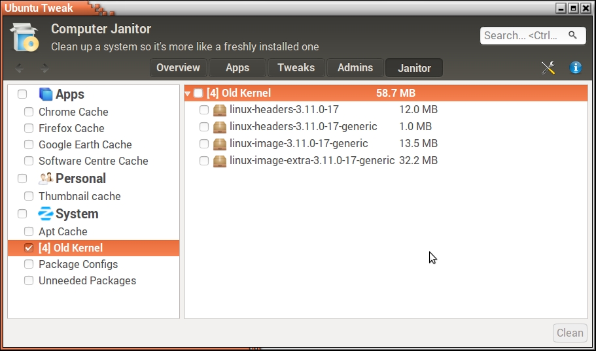Viewport: 596px width, 351px height.
Task: Select the Apt Cache entry
Action: click(x=63, y=231)
